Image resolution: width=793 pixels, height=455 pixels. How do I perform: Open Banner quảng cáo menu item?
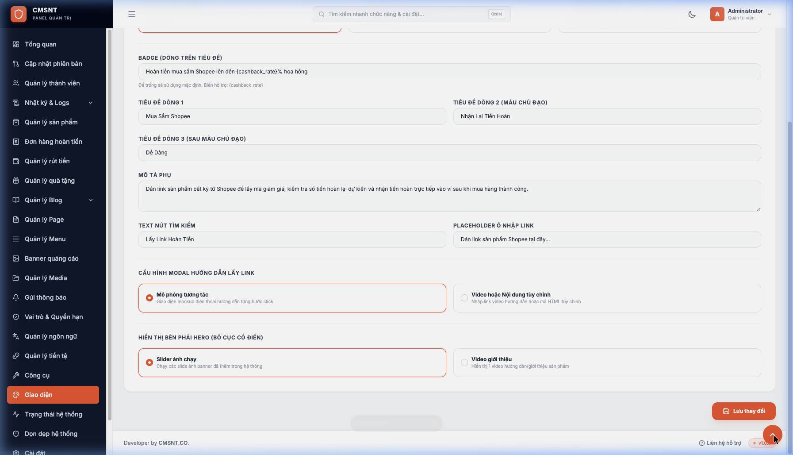53,258
